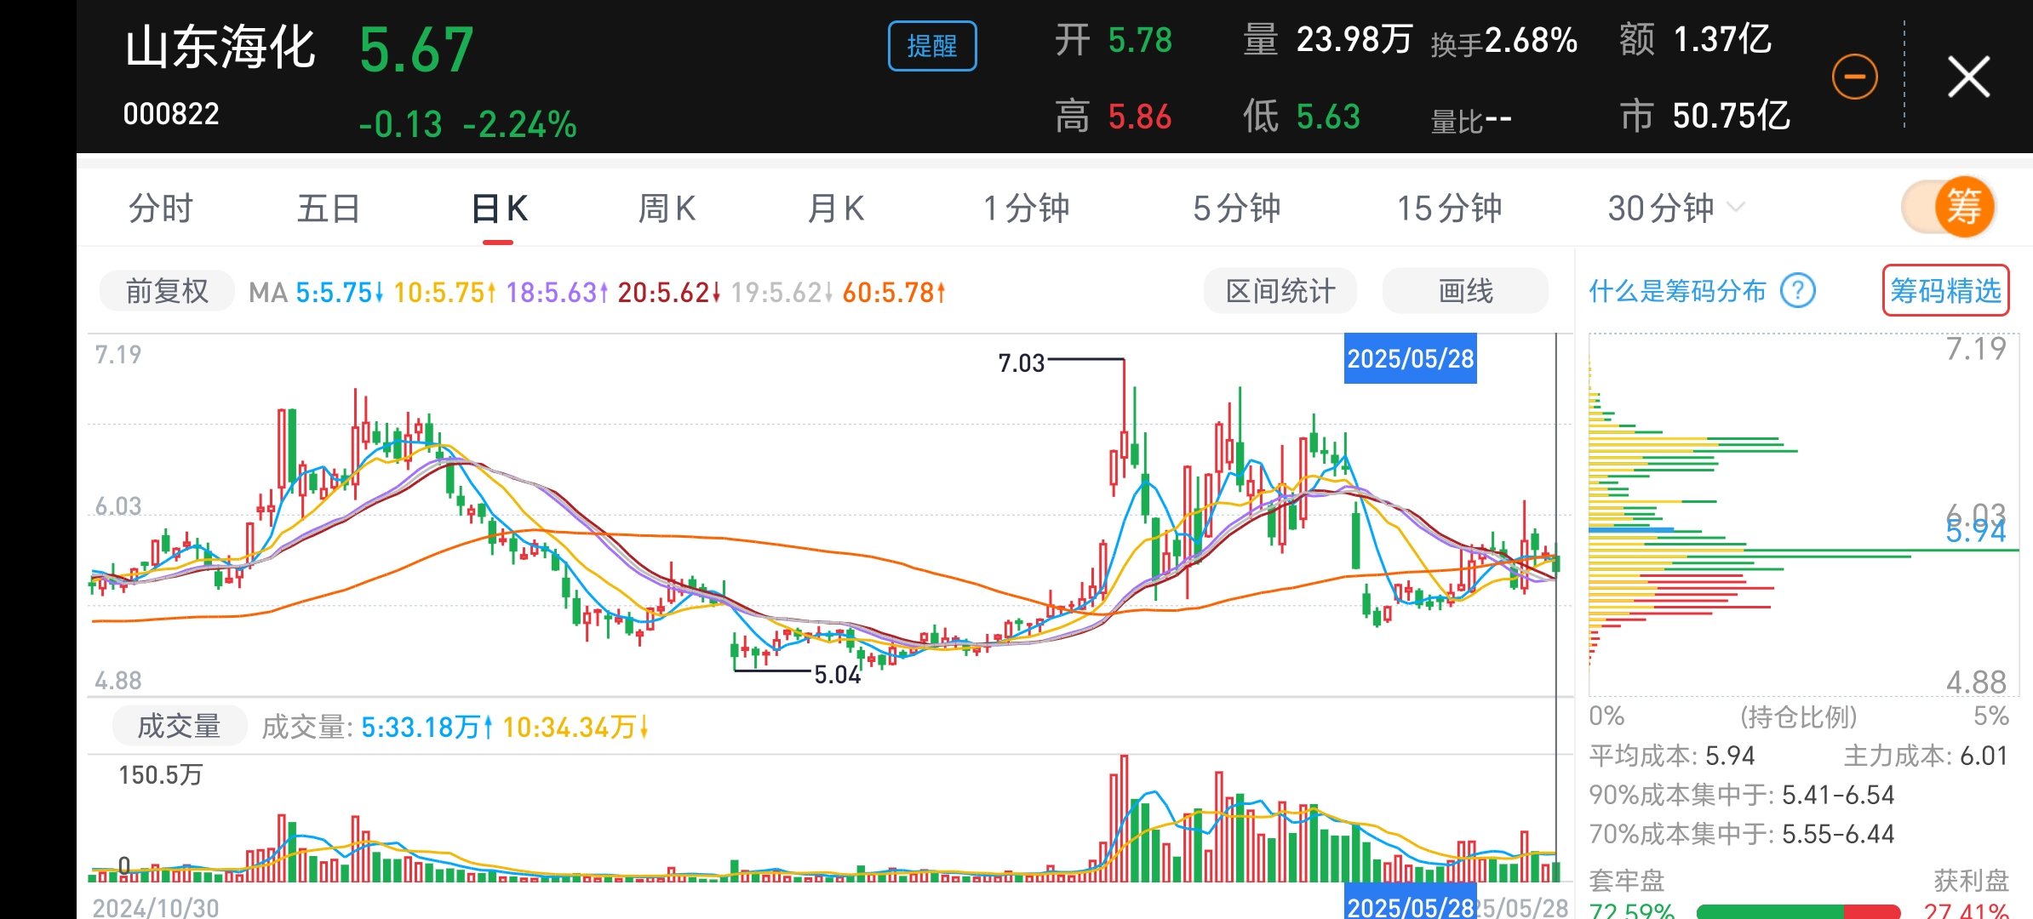
Task: Expand the 30分钟 period dropdown arrow
Action: [1736, 208]
